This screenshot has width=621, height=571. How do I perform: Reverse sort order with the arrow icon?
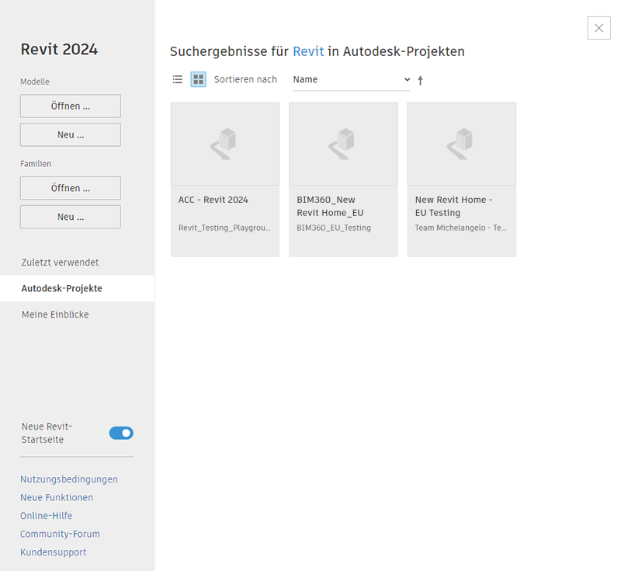point(420,81)
